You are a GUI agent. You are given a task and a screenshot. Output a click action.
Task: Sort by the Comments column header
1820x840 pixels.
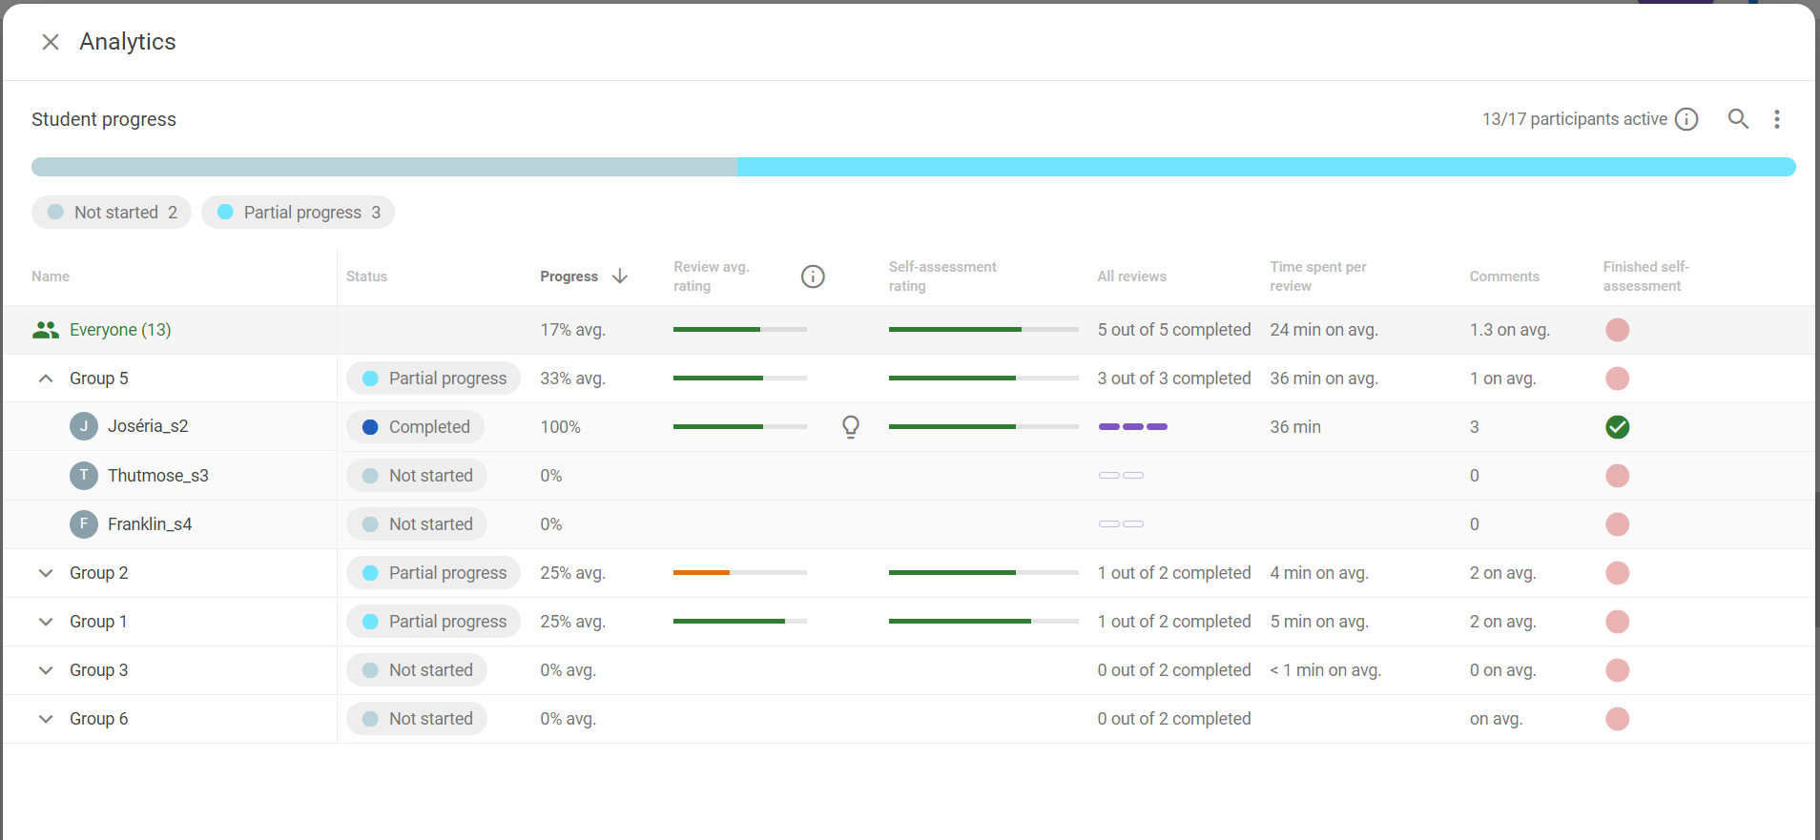[1503, 277]
